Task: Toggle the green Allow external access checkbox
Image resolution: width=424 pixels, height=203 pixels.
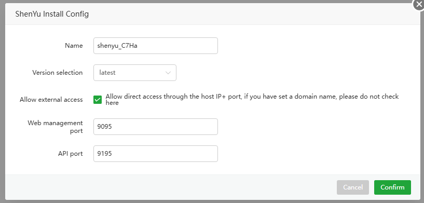Action: tap(98, 100)
